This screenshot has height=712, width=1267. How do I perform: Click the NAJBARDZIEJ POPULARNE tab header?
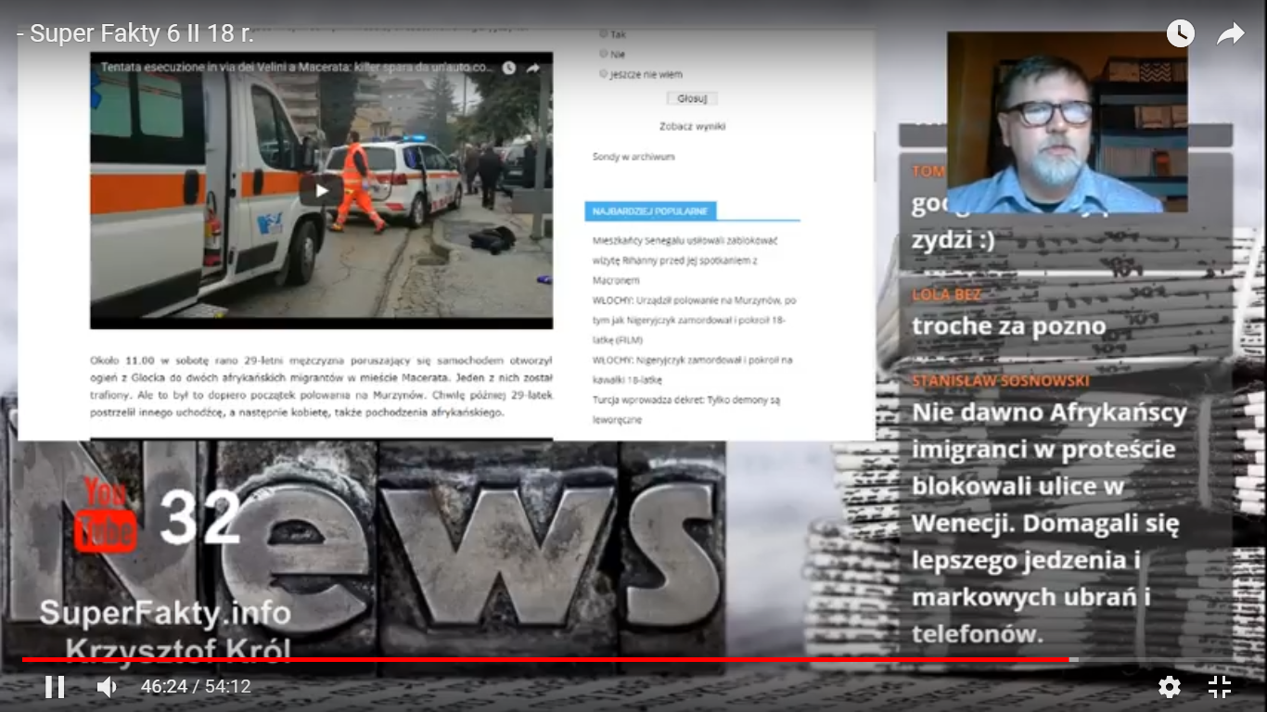(x=650, y=211)
